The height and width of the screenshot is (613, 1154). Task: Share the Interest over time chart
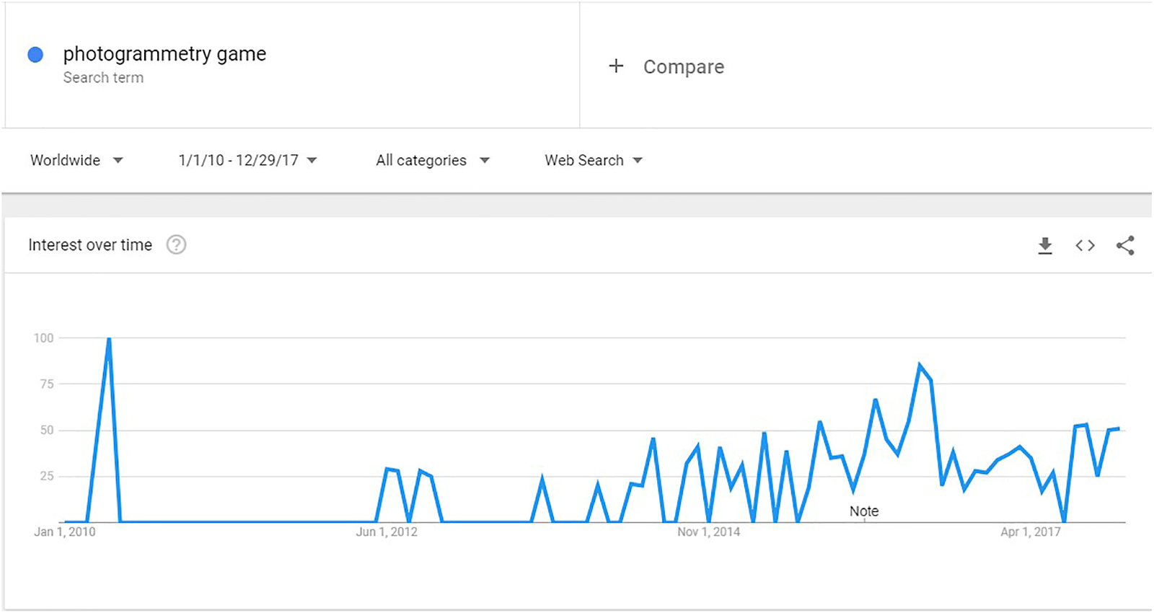(x=1125, y=245)
